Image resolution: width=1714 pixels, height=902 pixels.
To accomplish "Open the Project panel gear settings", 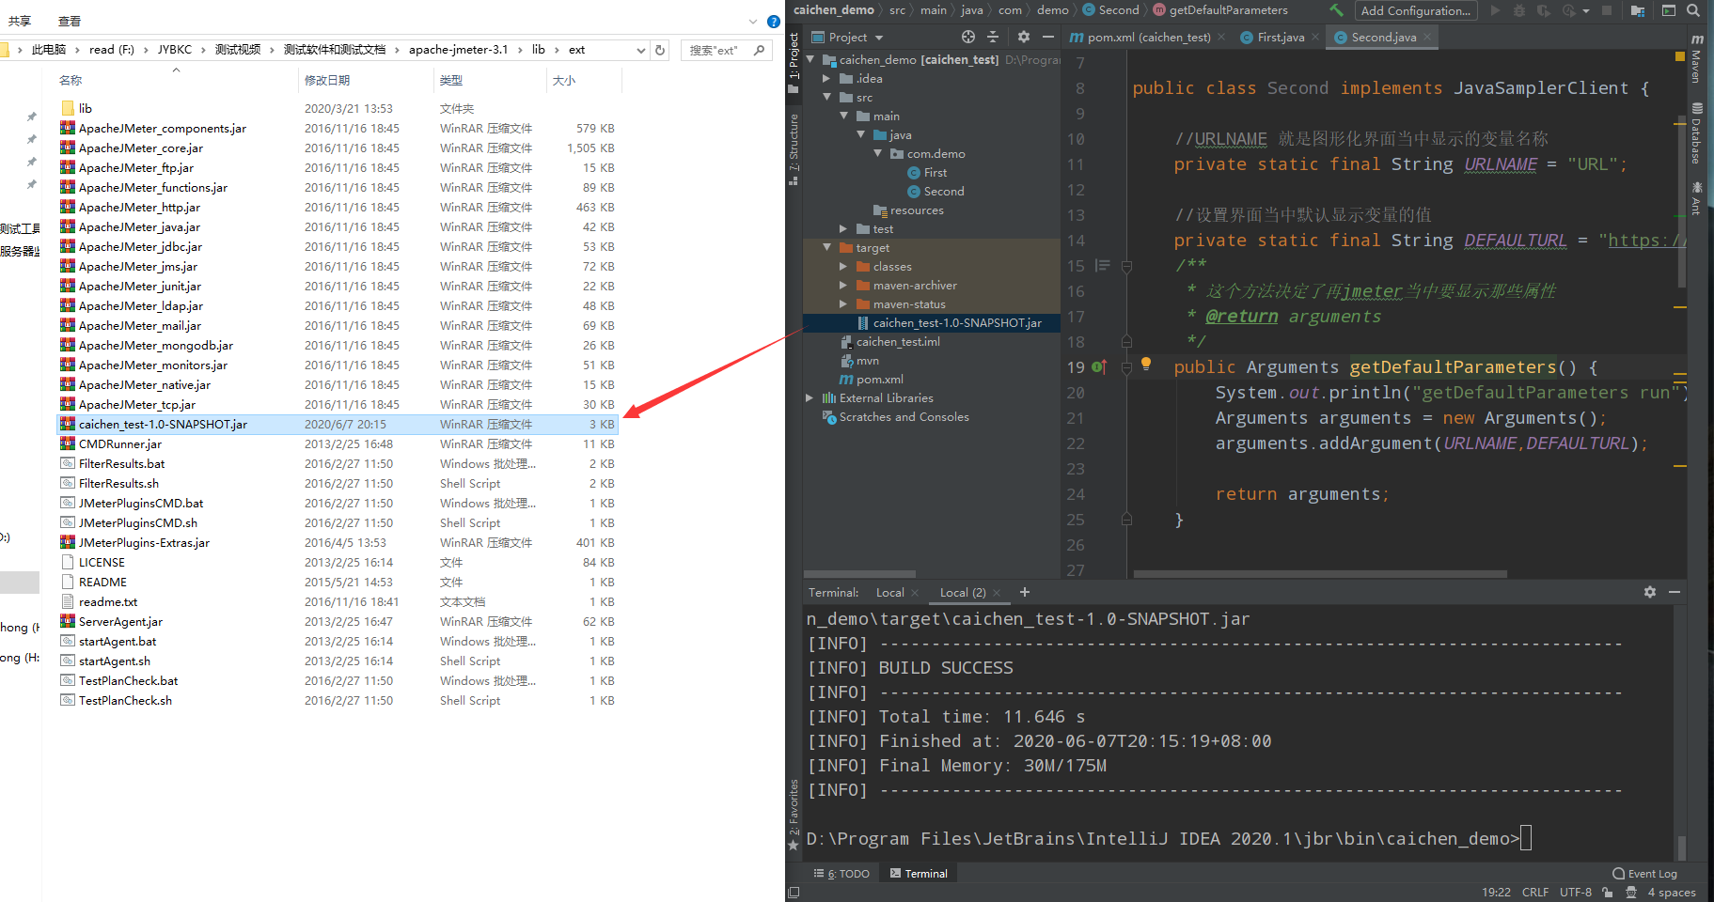I will (1024, 37).
